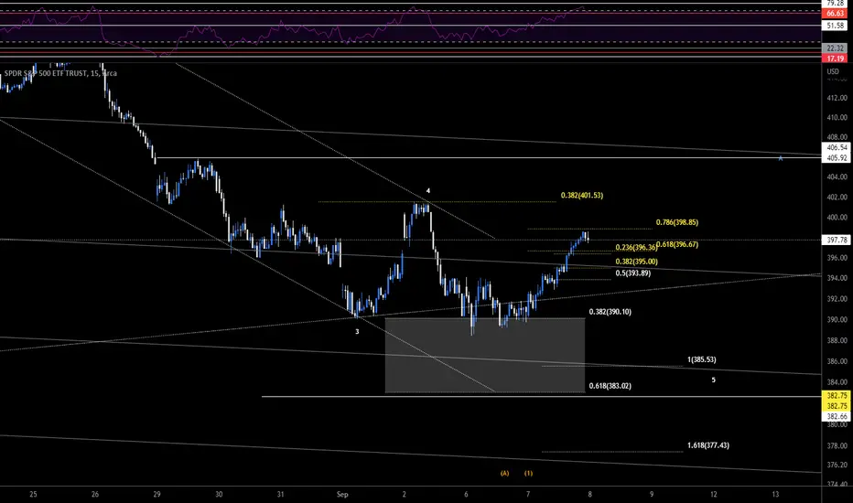Select the 0.382(401.53) Fibonacci label

(x=582, y=195)
